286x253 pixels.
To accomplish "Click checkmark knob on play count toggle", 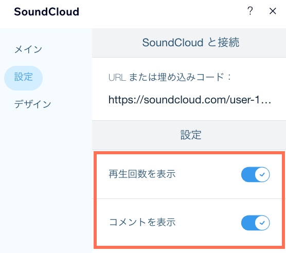I will click(x=262, y=174).
